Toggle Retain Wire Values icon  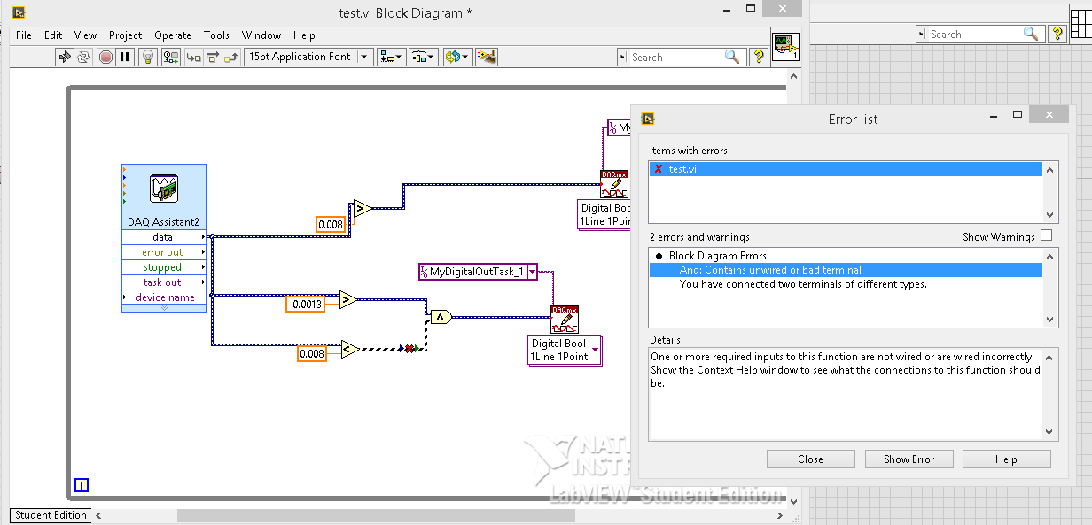click(170, 57)
